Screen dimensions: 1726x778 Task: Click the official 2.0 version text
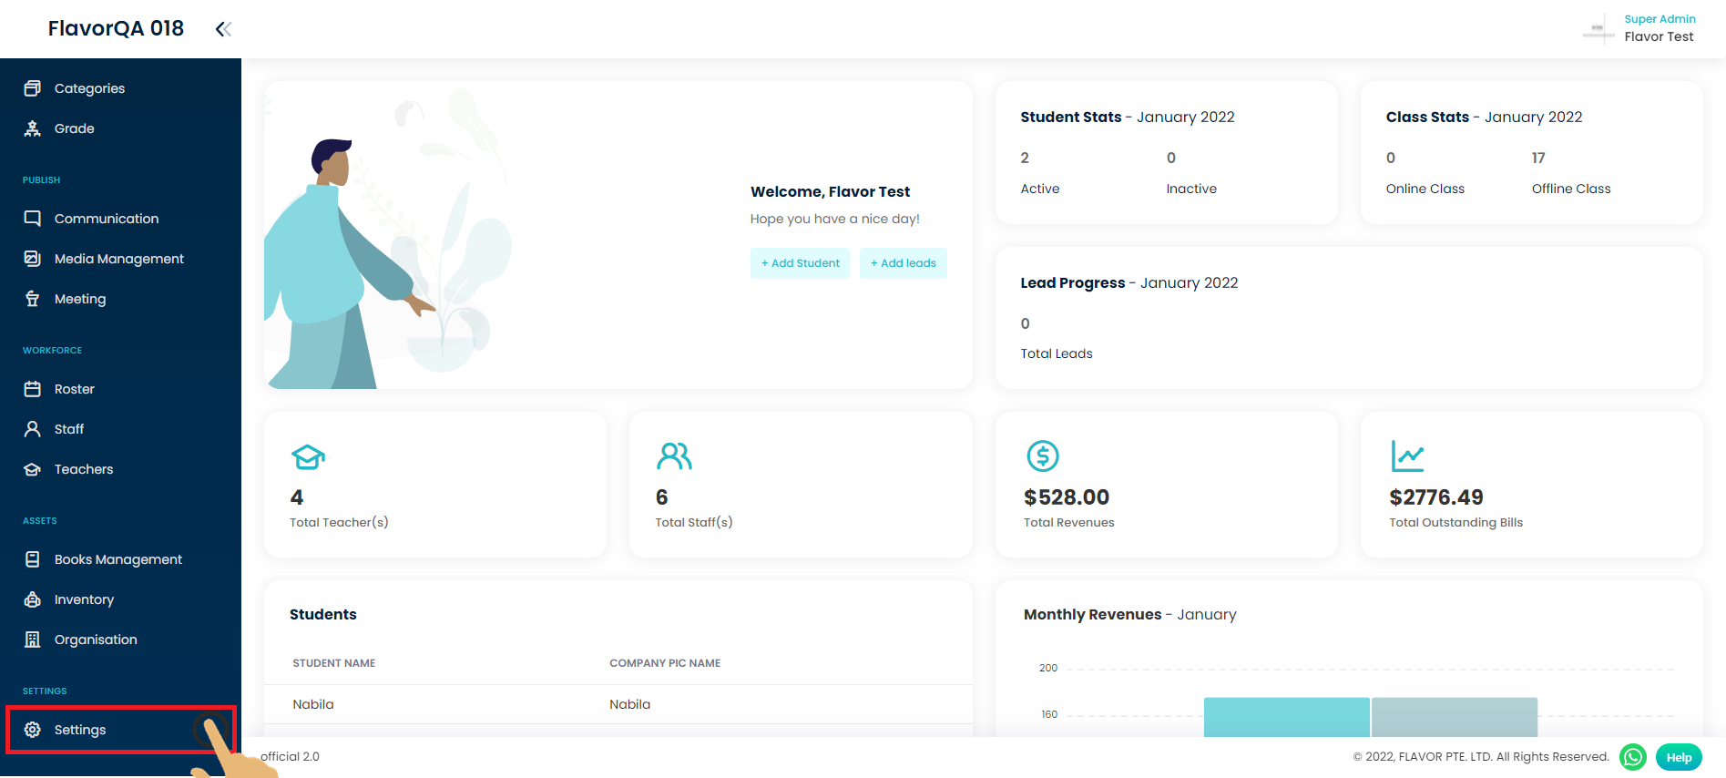(290, 756)
